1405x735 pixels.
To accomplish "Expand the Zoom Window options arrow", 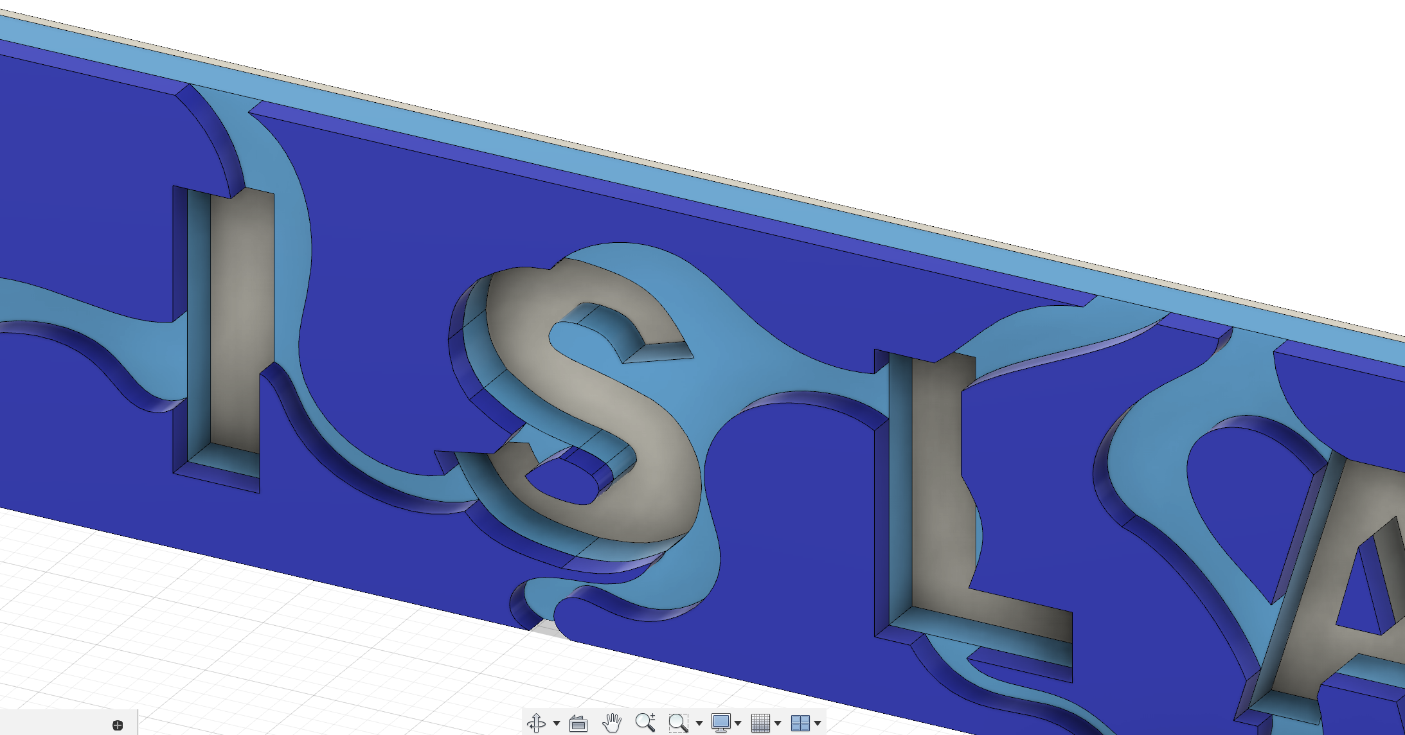I will (699, 723).
